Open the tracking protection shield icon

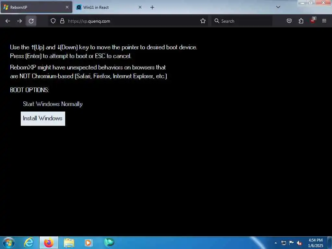coord(53,21)
